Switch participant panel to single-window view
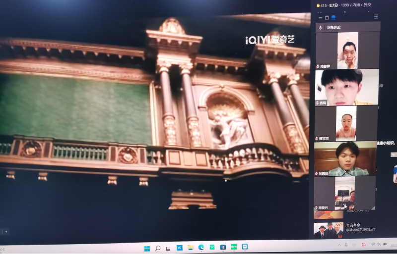The image size is (397, 254). click(327, 18)
